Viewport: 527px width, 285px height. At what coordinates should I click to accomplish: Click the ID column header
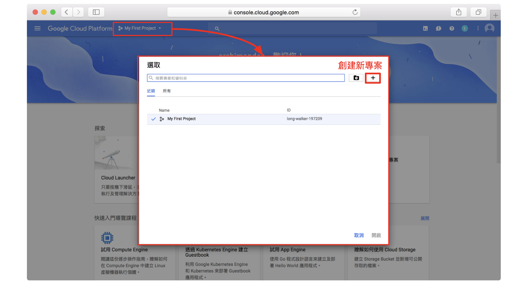pos(289,110)
